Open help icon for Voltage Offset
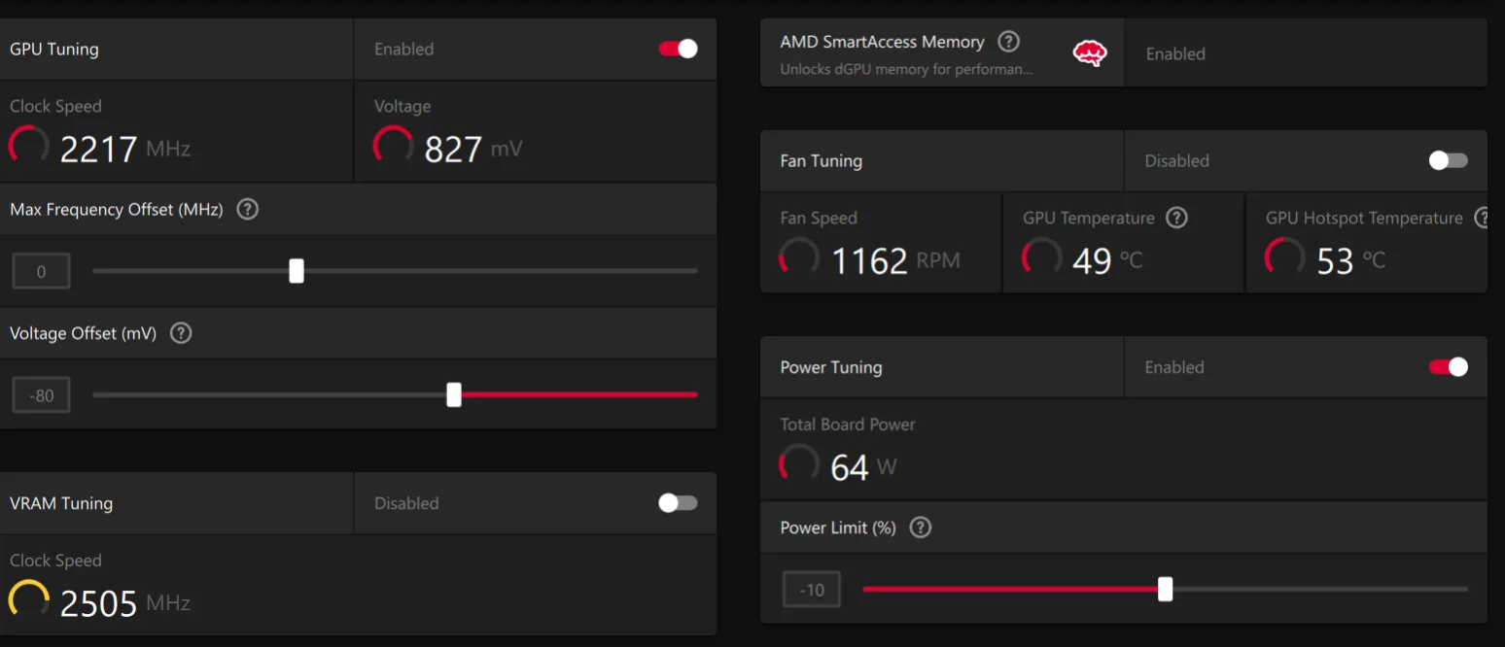This screenshot has height=647, width=1505. pyautogui.click(x=181, y=333)
